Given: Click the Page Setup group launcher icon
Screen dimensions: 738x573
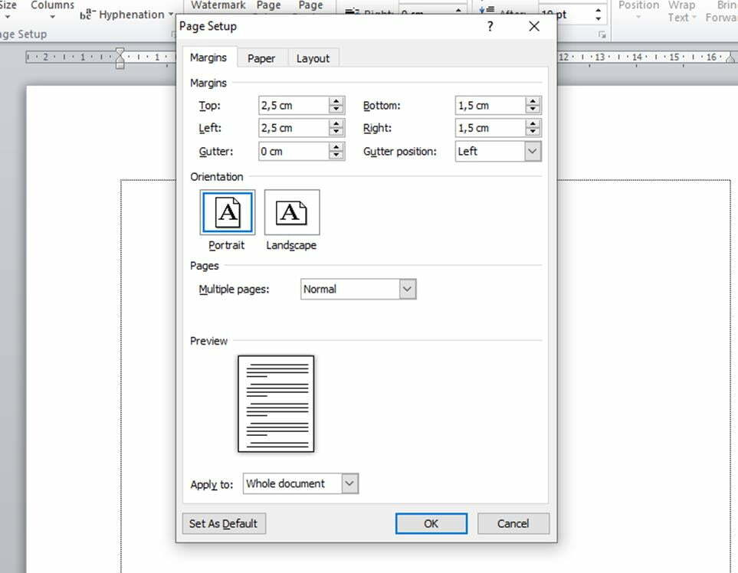Looking at the screenshot, I should tap(173, 34).
